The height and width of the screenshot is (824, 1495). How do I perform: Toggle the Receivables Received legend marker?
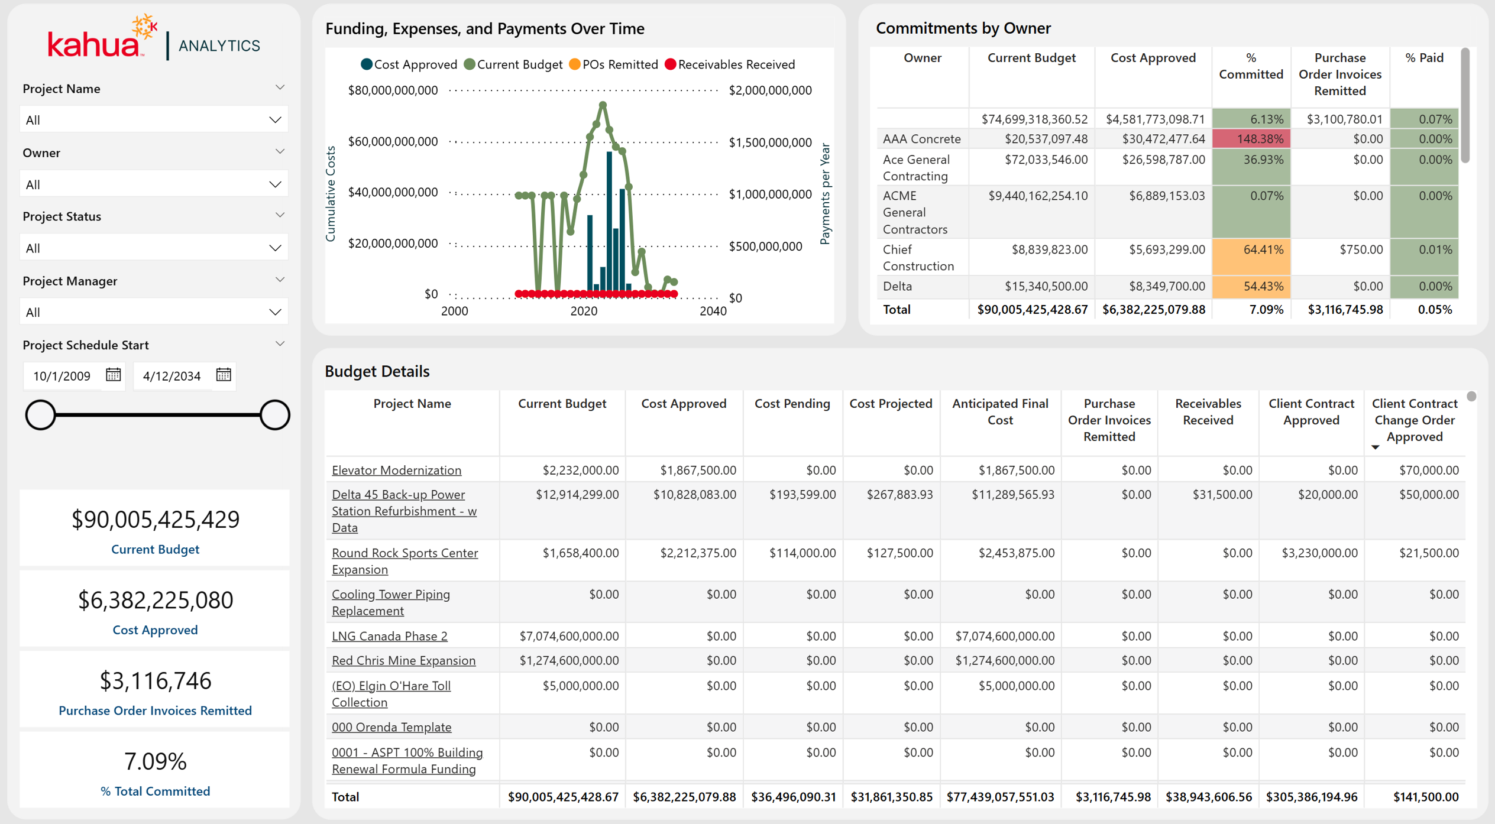tap(670, 64)
